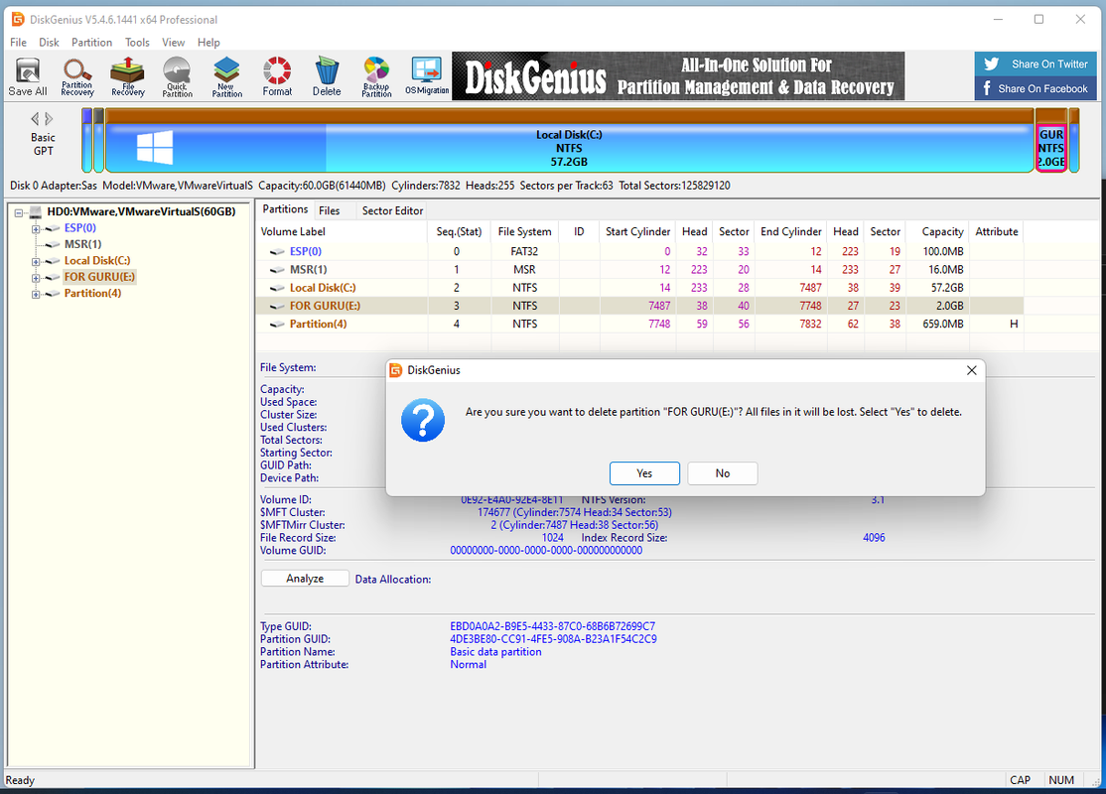Open the Partition menu
Viewport: 1106px width, 794px height.
coord(91,43)
